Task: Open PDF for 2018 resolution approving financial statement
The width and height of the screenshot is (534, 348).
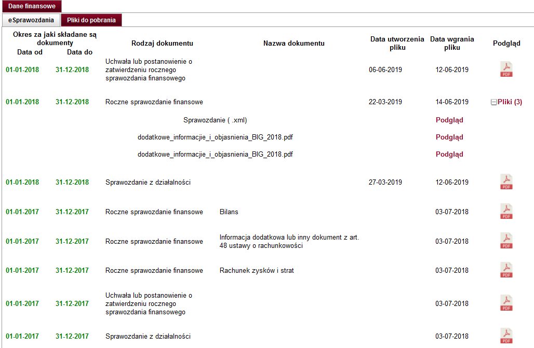Action: (x=506, y=69)
